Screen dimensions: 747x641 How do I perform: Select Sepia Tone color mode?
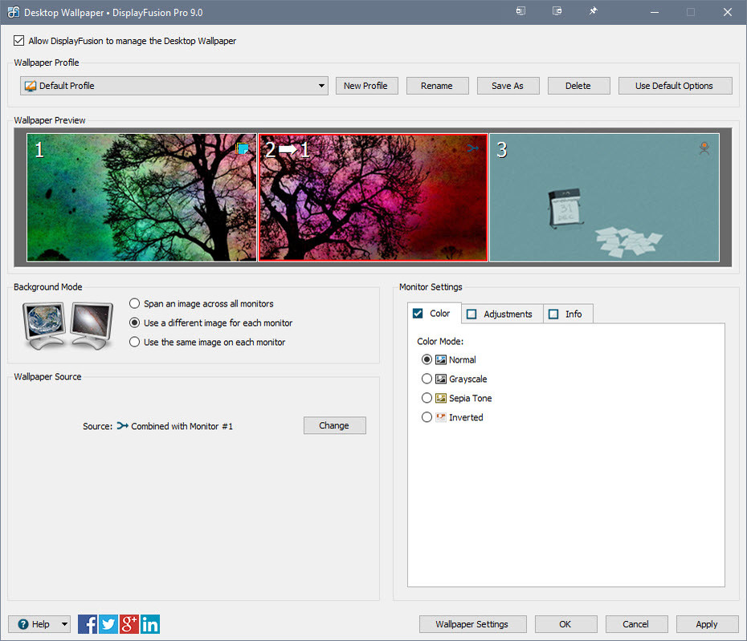(x=427, y=398)
